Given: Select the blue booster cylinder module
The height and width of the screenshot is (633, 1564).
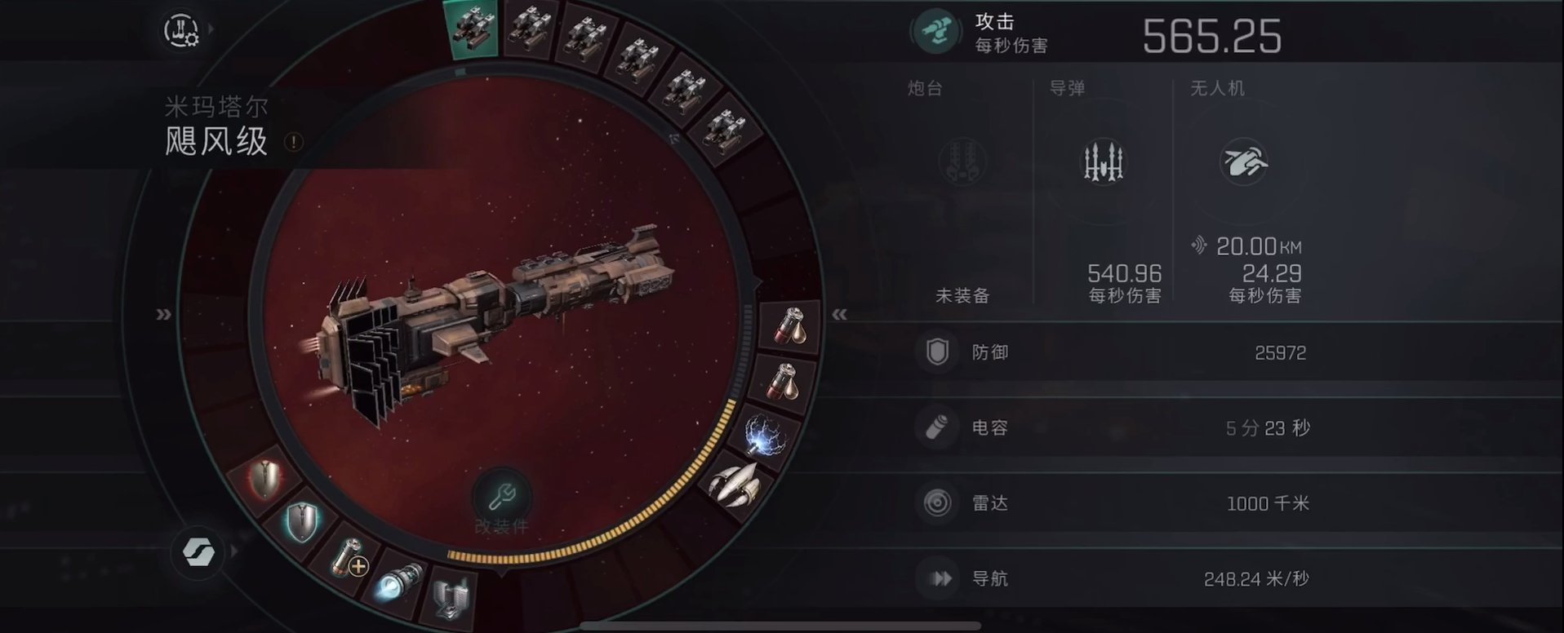Looking at the screenshot, I should pyautogui.click(x=402, y=582).
